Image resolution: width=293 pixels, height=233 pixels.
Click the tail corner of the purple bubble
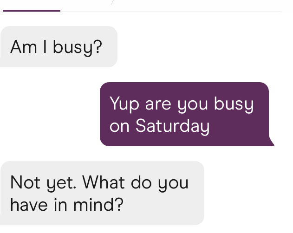(271, 143)
